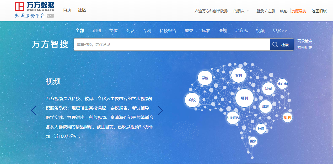Select the orange 视频 brain node
The image size is (333, 164).
coord(287,117)
